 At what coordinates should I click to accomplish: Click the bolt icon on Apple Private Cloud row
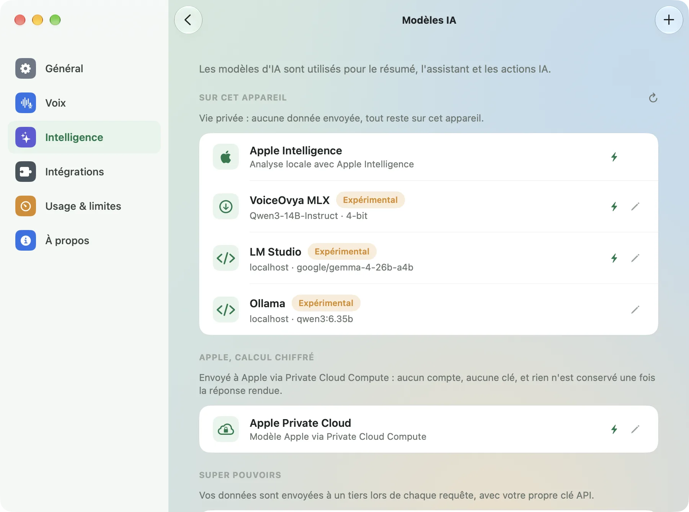(x=614, y=429)
